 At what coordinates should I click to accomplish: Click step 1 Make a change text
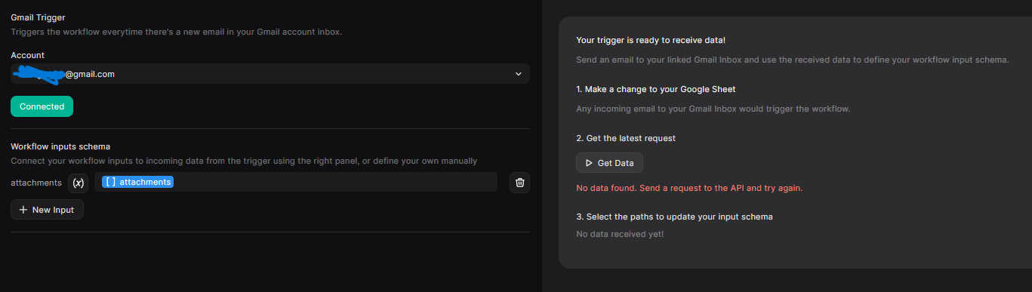click(x=655, y=89)
